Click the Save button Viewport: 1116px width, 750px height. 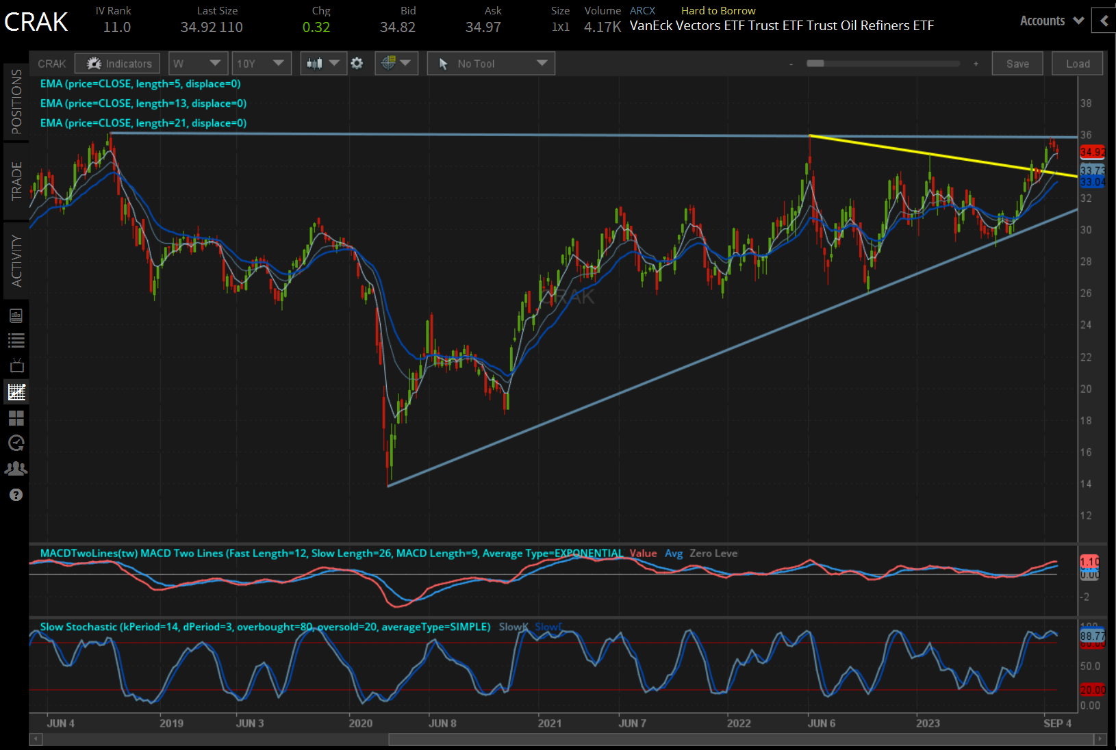coord(1017,63)
